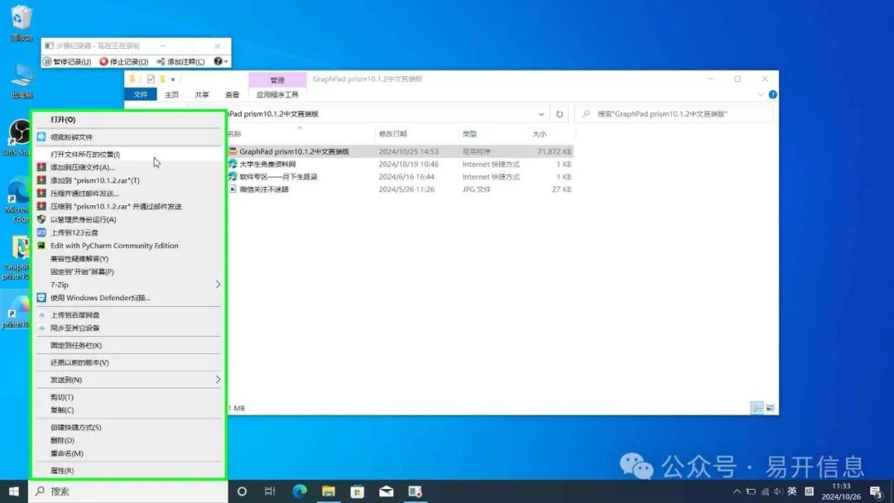Viewport: 894px width, 503px height.
Task: Click the shield icon beside 以管理员身份运行(A)
Action: (x=41, y=219)
